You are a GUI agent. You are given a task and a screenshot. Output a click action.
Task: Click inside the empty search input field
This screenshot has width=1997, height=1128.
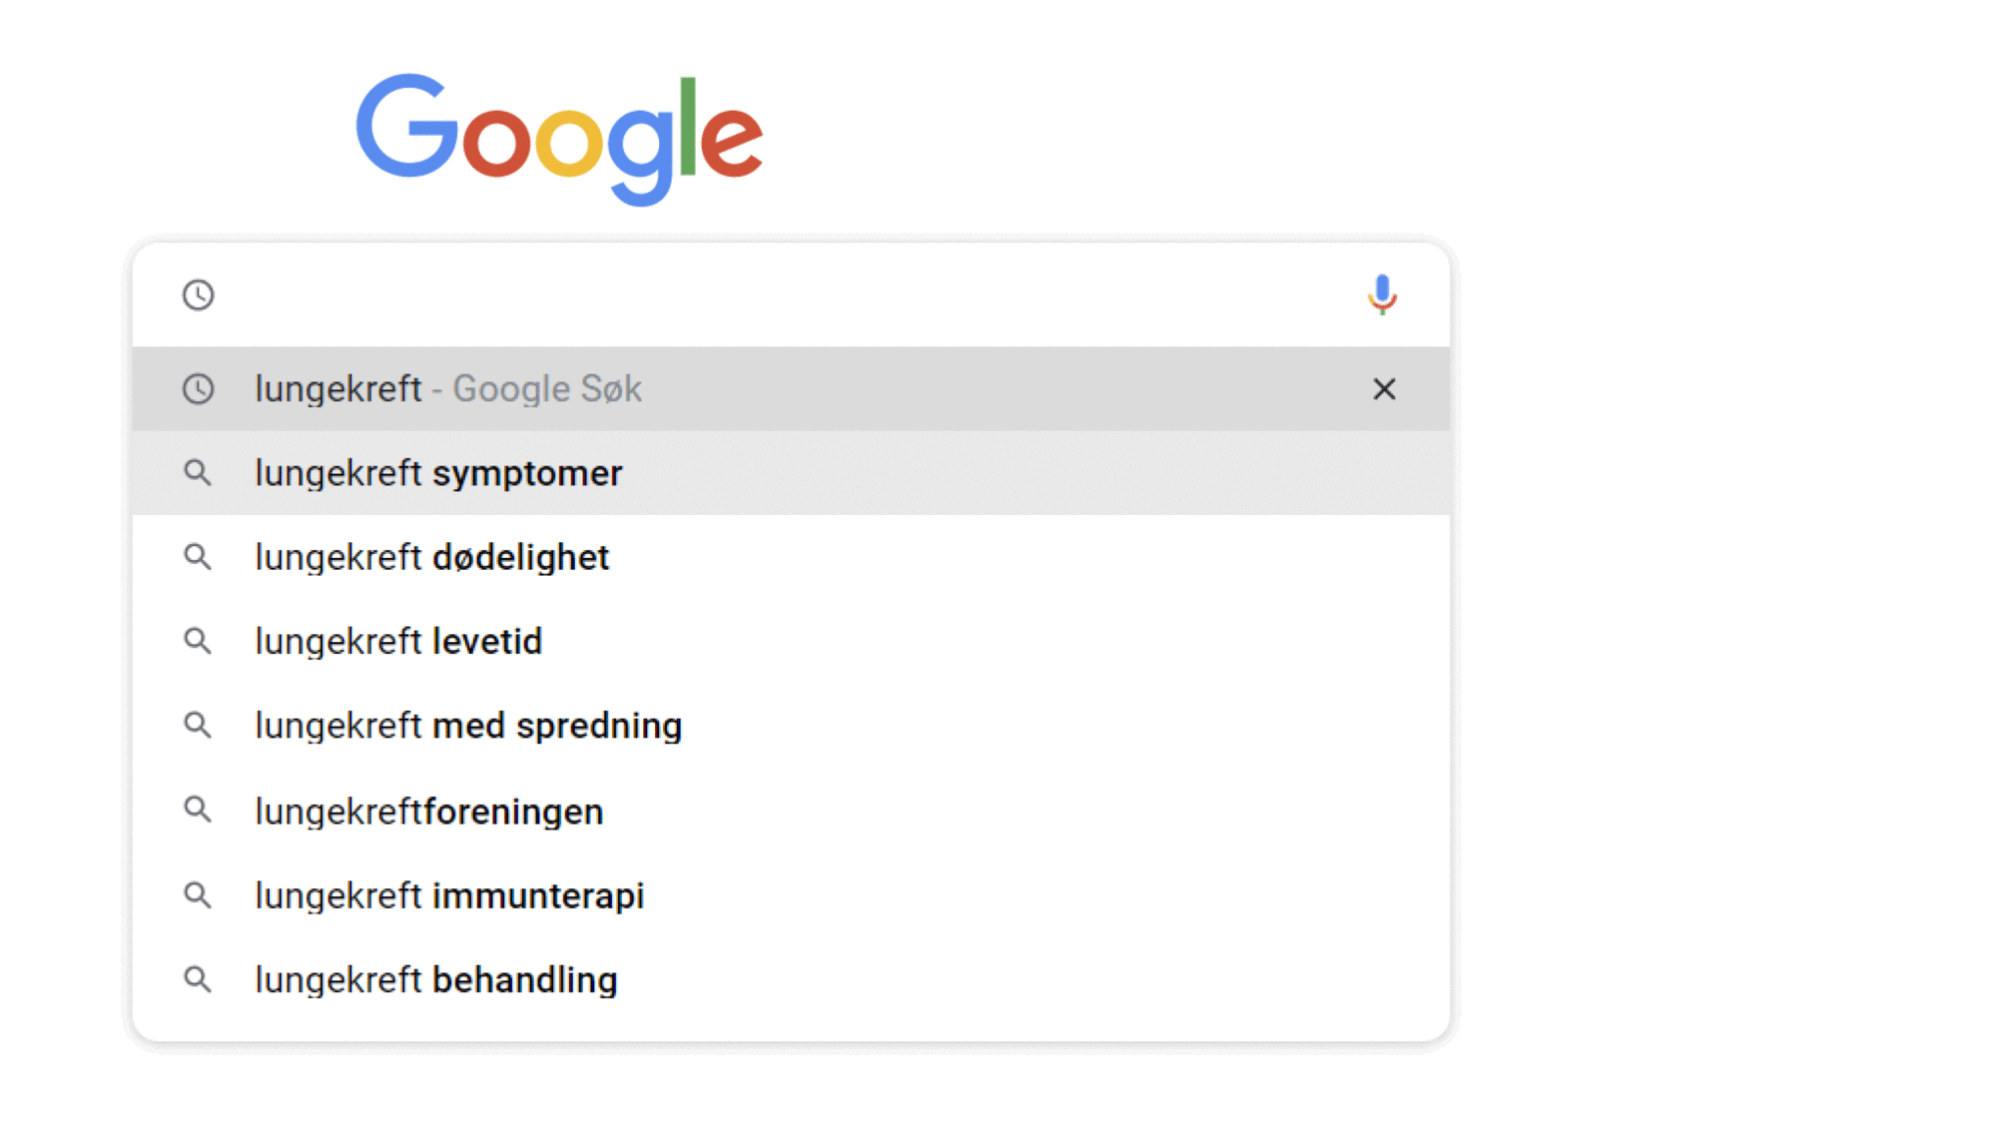click(779, 294)
